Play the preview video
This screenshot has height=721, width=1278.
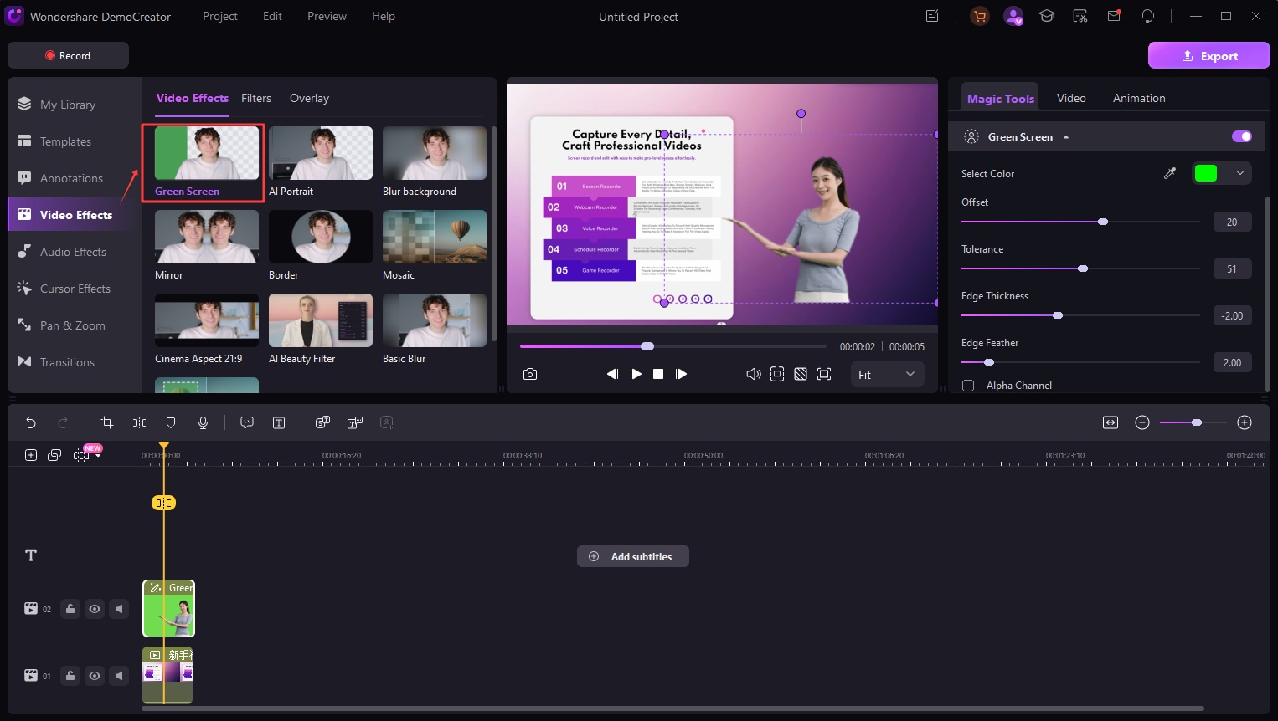coord(636,374)
